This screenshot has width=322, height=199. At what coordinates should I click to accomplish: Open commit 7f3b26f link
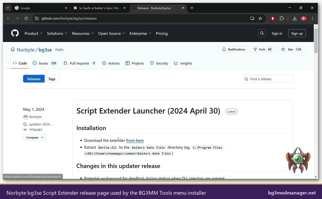click(x=35, y=130)
